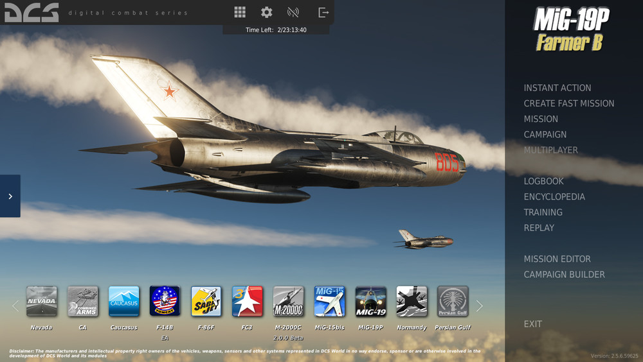643x362 pixels.
Task: Select the Nevada terrain module icon
Action: (42, 302)
